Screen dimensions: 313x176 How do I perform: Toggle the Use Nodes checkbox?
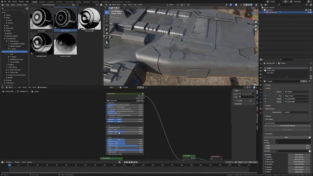click(38, 88)
